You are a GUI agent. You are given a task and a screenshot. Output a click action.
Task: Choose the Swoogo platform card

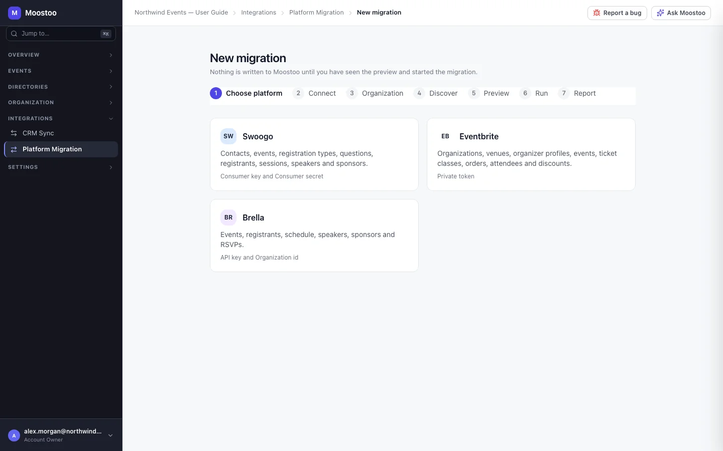point(314,154)
